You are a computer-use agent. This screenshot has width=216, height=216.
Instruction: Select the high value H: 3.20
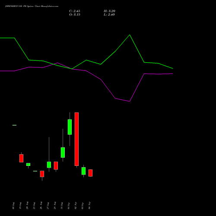pyautogui.click(x=109, y=11)
